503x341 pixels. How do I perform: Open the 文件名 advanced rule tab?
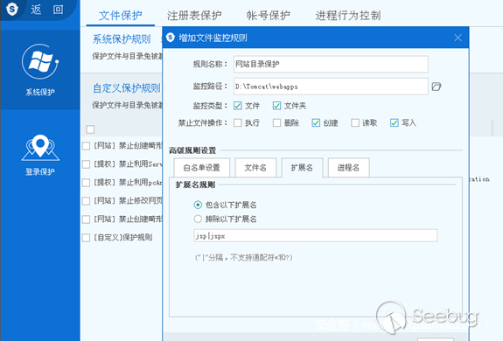(x=255, y=167)
